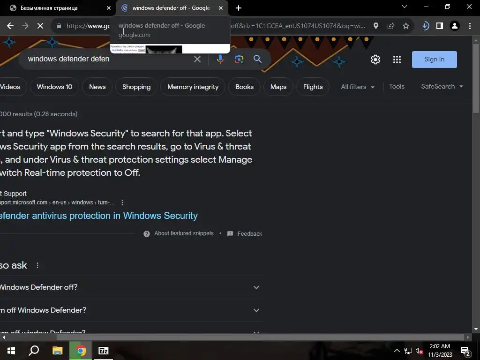Expand 'Windows Defender off?' question
Viewport: 480px width, 360px height.
tap(131, 287)
